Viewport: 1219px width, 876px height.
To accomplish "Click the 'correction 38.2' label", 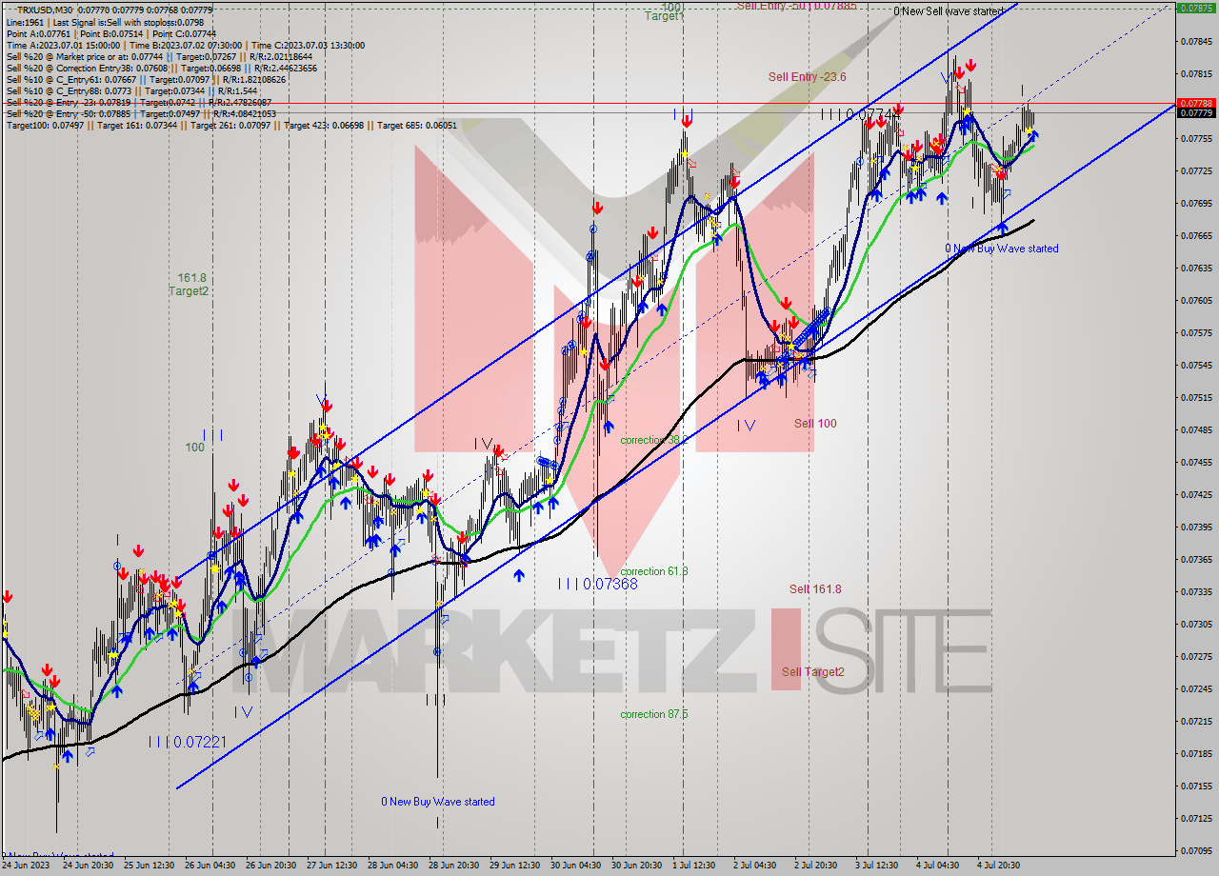I will (653, 440).
